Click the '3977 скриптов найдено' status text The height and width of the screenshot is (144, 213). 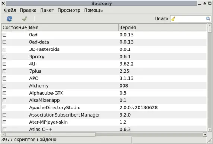(x=29, y=140)
